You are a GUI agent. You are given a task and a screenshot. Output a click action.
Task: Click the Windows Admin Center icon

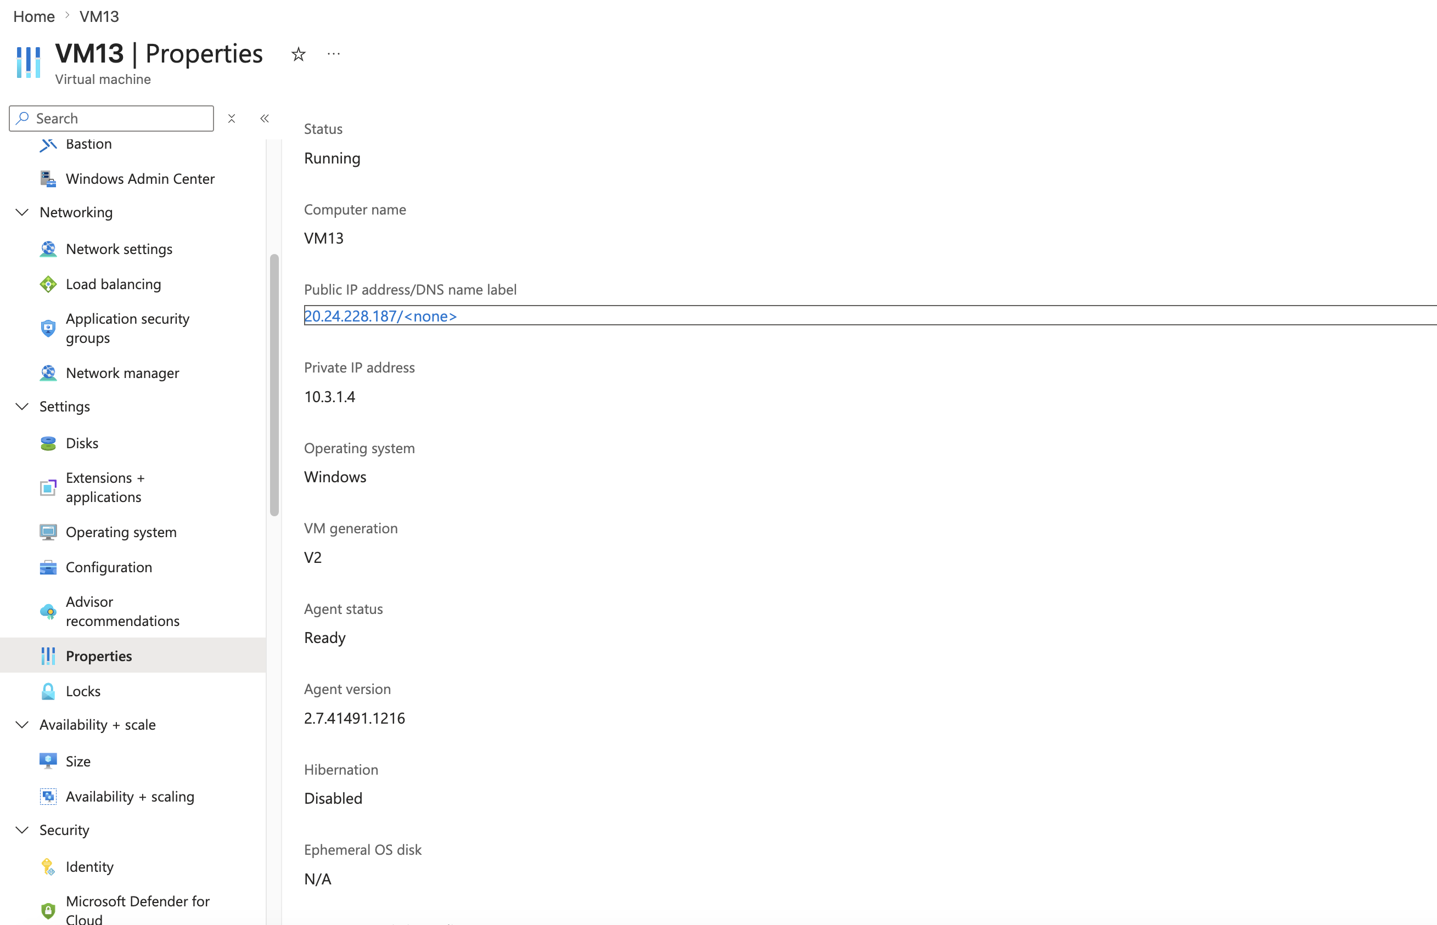point(48,179)
